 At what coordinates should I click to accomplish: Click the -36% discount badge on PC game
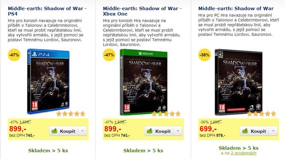tap(204, 55)
